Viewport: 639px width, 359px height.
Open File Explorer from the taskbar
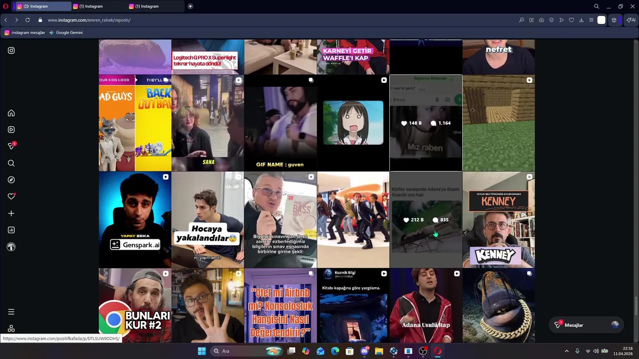click(379, 351)
